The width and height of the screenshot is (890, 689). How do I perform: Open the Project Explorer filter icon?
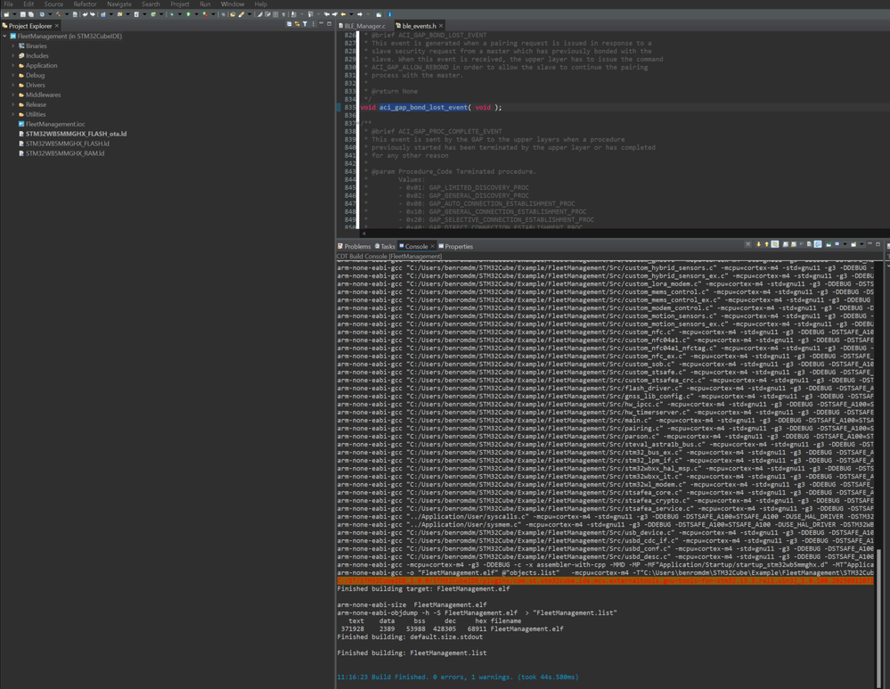coord(305,25)
